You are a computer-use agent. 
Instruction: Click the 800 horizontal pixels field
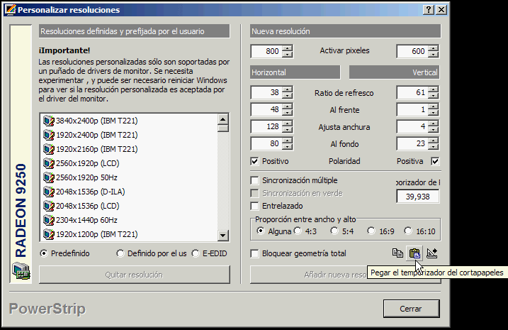[x=266, y=51]
